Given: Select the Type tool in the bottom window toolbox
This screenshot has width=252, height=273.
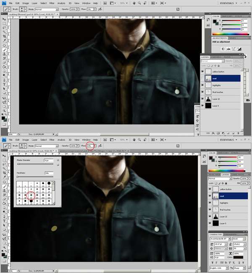Looking at the screenshot, I should [x=4, y=221].
